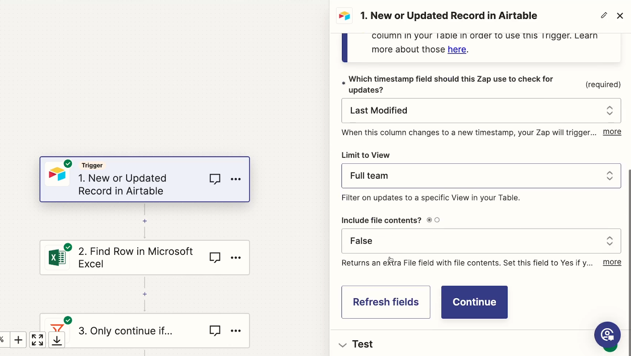The height and width of the screenshot is (356, 631).
Task: Click the 'here' link in the info notice
Action: (457, 50)
